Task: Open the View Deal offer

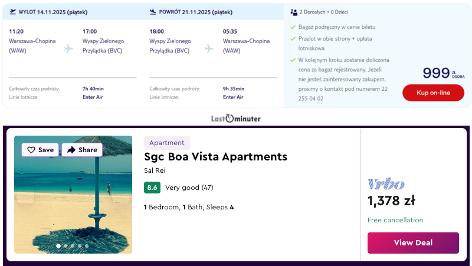Action: coord(413,243)
